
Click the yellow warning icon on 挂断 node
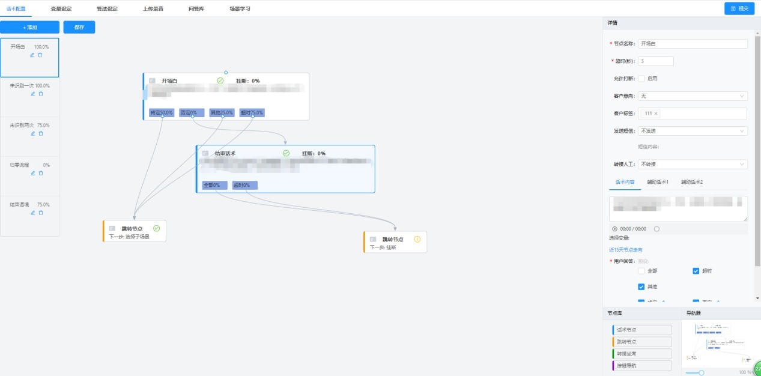click(x=417, y=239)
